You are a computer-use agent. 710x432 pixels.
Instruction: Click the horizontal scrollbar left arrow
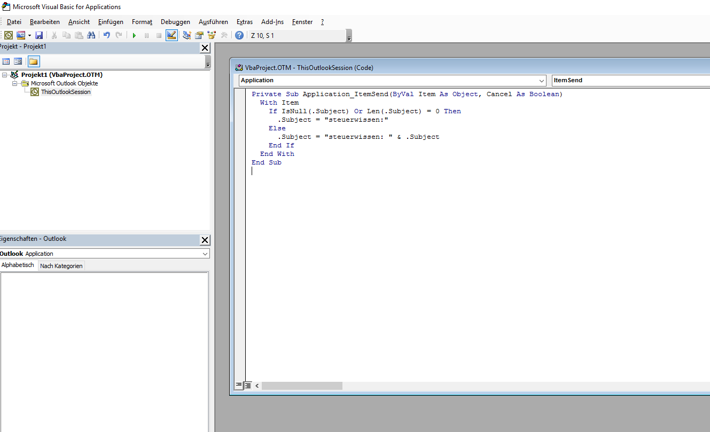[x=257, y=386]
